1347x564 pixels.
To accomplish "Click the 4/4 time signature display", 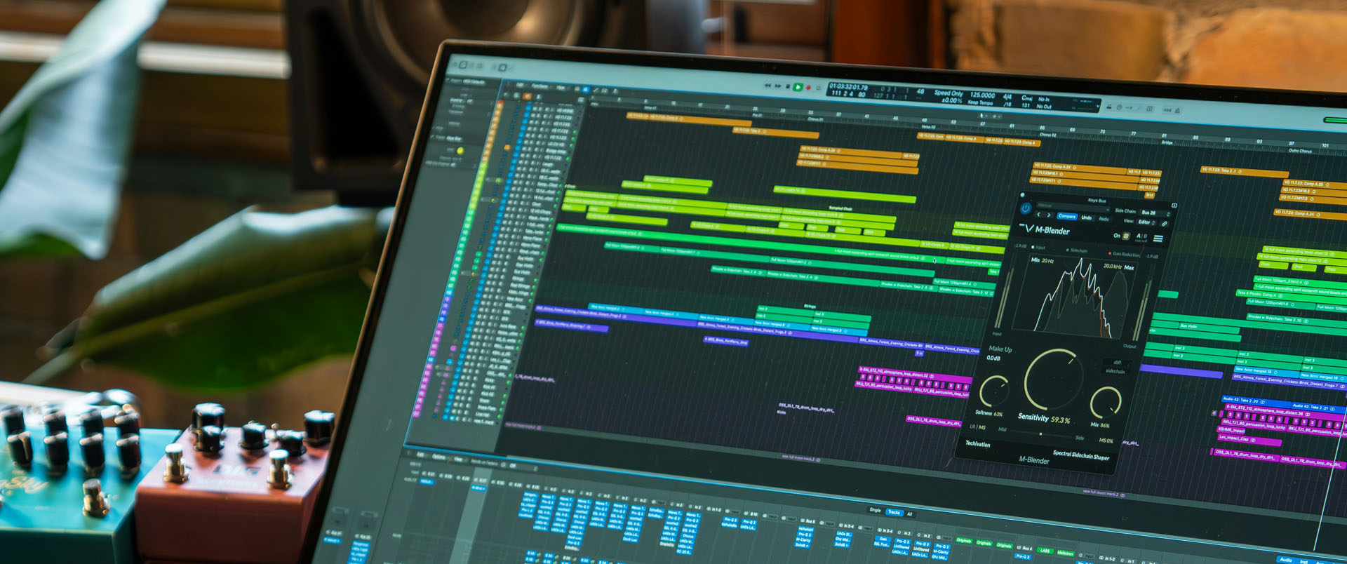I will (x=1007, y=97).
